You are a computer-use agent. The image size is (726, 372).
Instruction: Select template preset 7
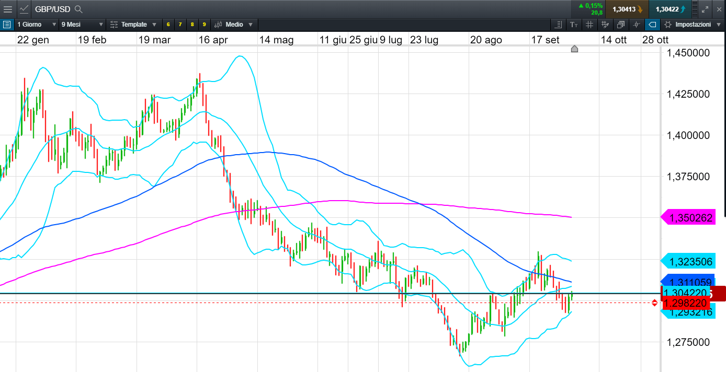pyautogui.click(x=180, y=25)
